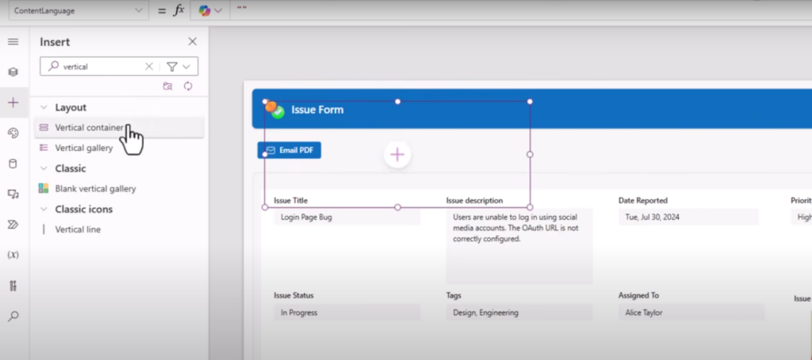Insert a Vertical line icon
This screenshot has width=812, height=360.
(119, 229)
